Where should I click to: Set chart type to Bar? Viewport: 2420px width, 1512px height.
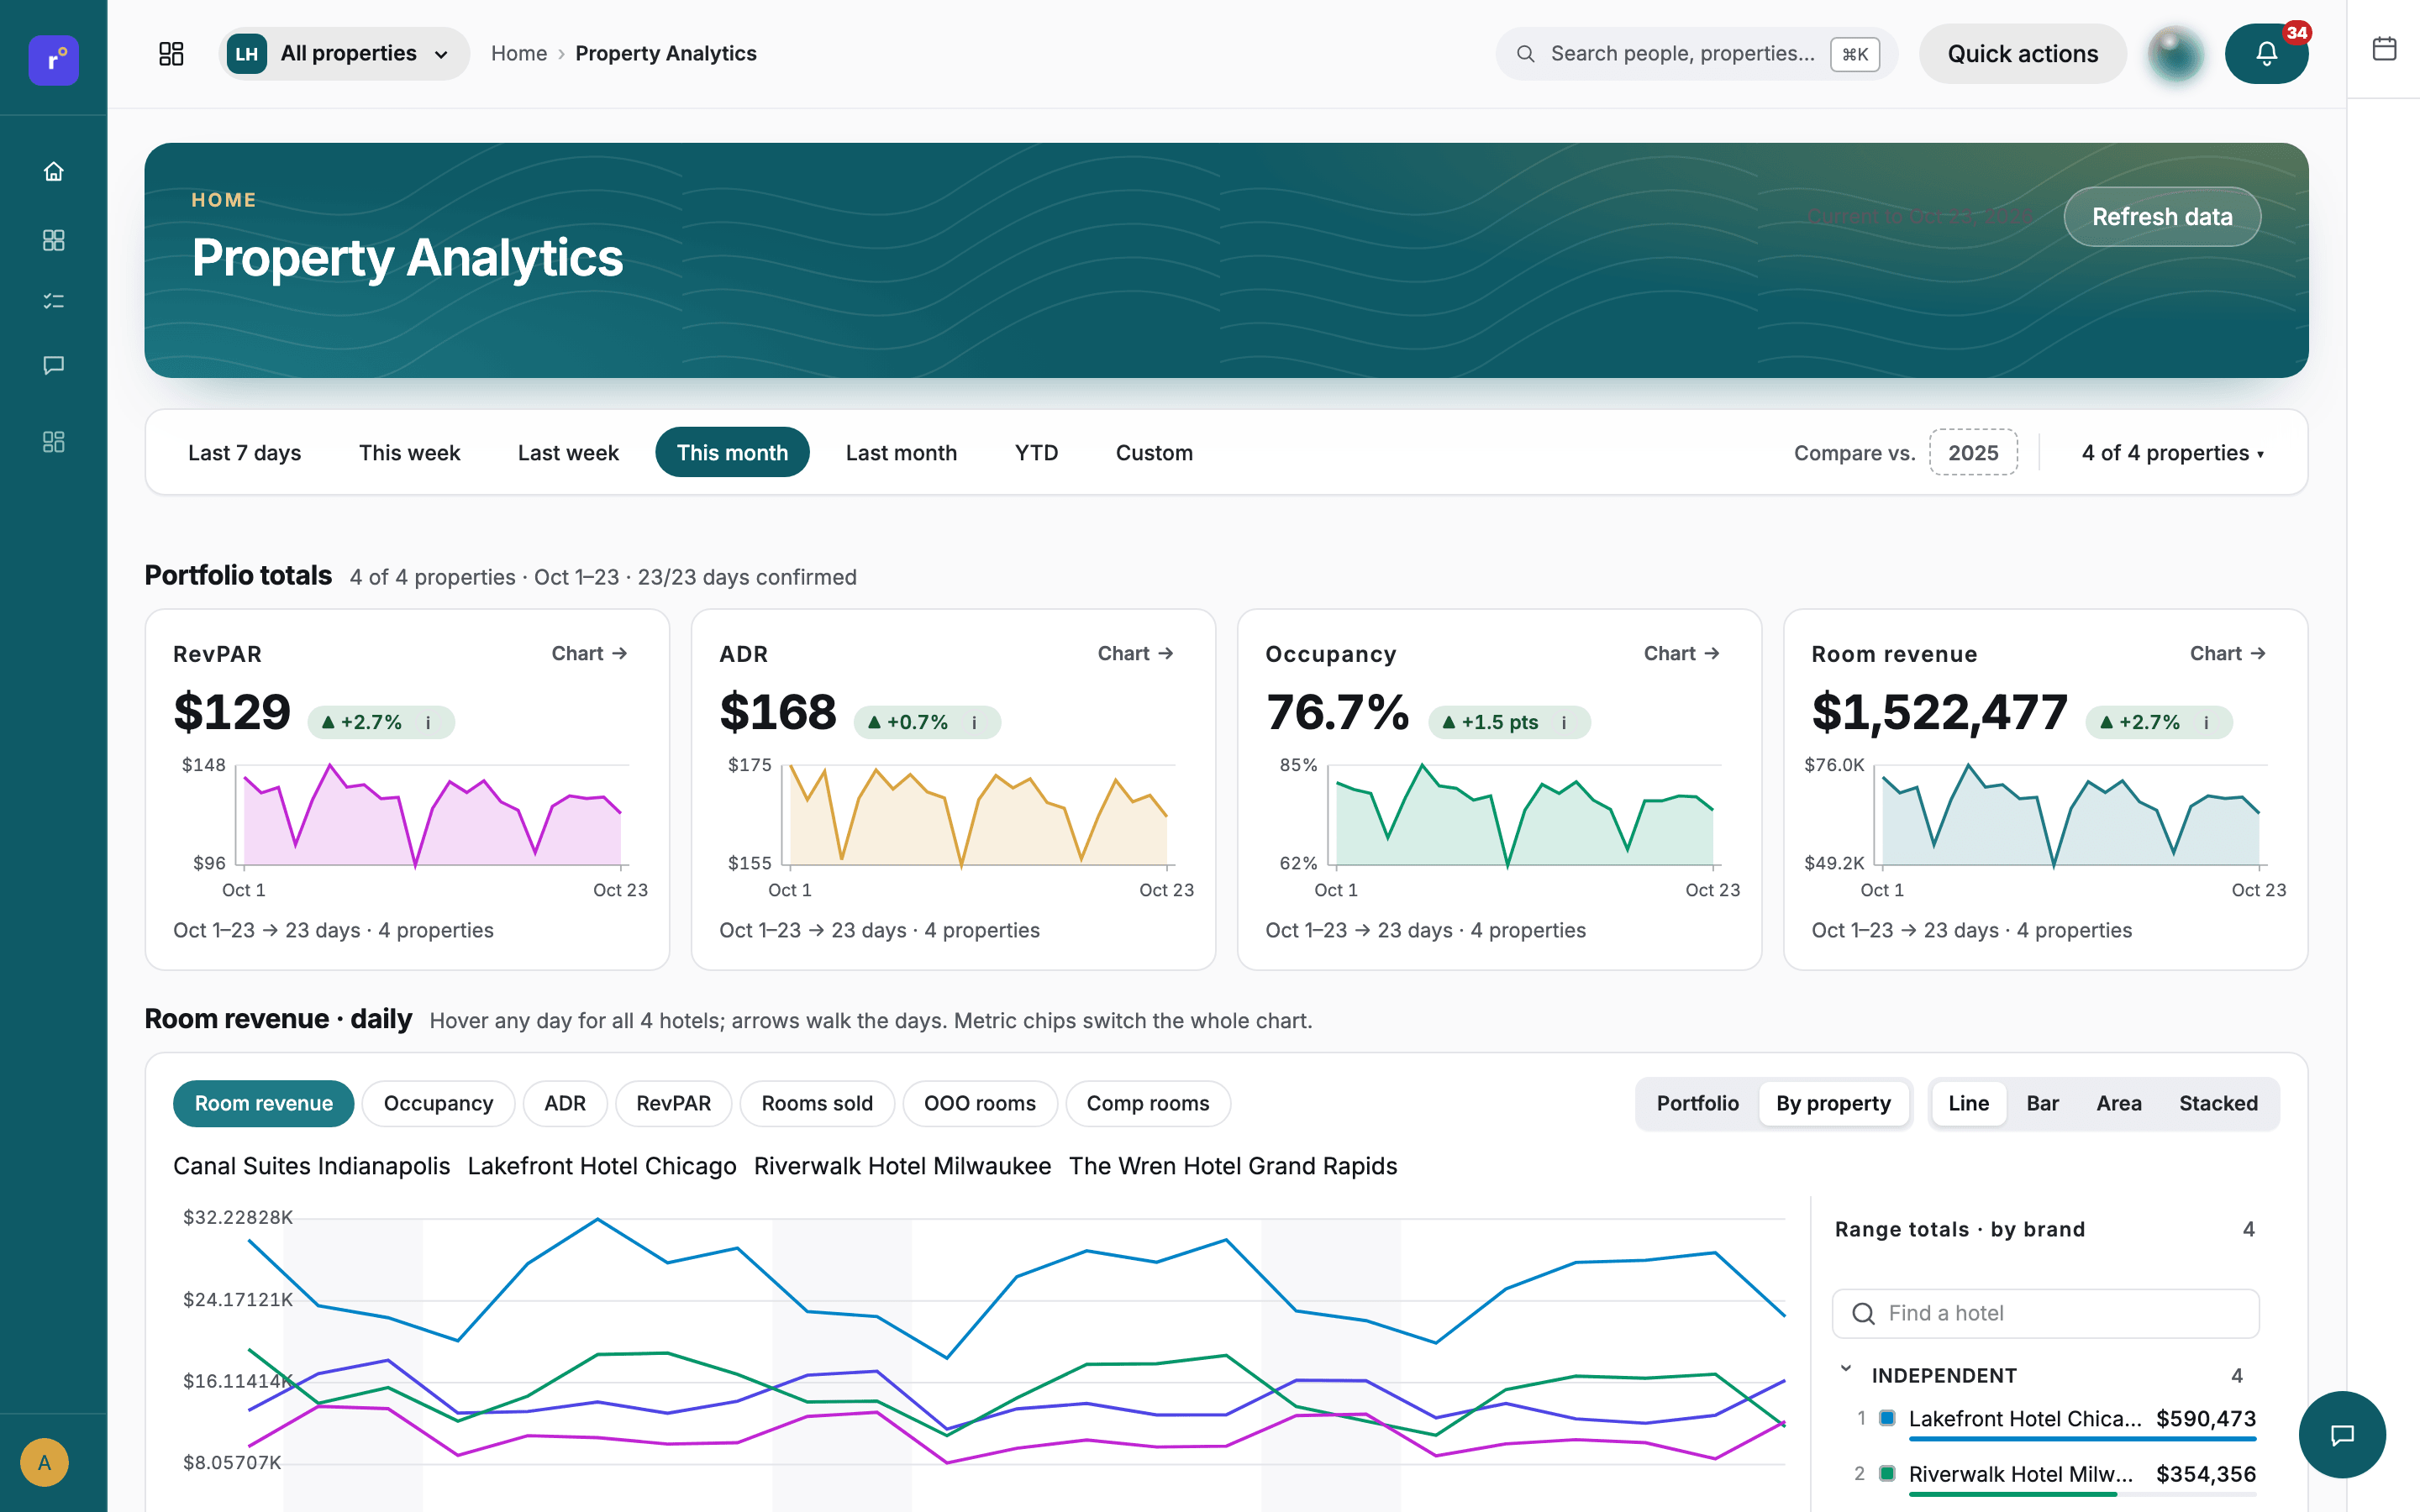2042,1103
